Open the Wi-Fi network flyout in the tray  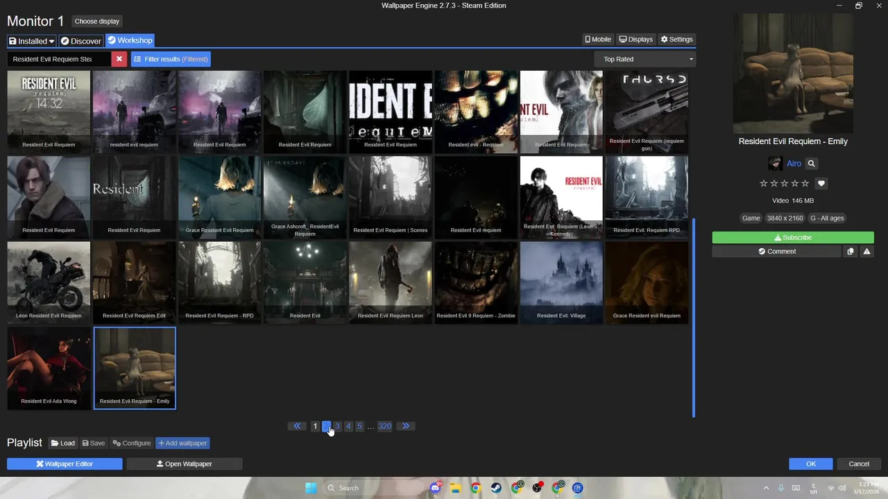831,488
